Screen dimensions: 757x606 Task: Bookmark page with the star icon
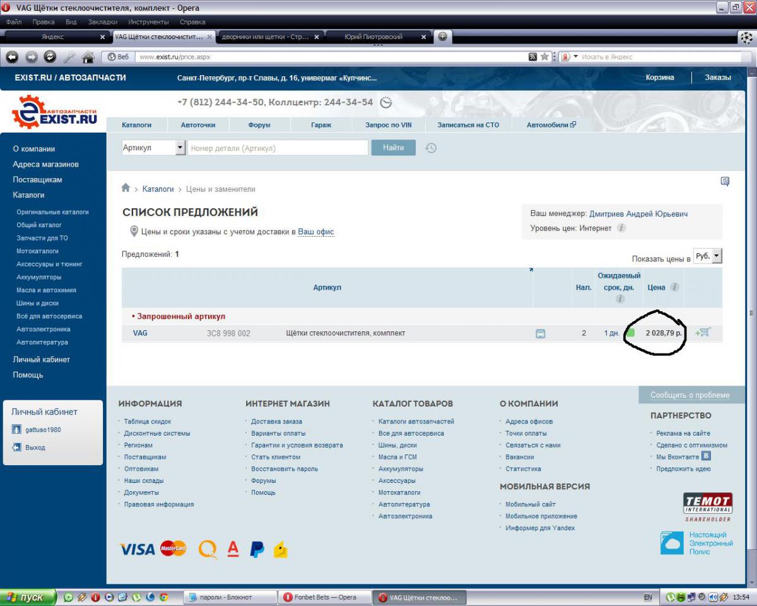point(544,57)
